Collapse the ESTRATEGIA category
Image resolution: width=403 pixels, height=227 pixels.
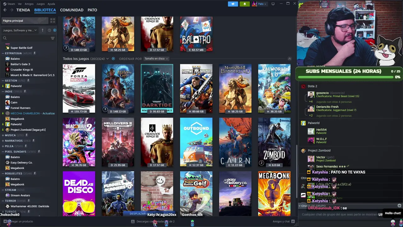(3, 53)
